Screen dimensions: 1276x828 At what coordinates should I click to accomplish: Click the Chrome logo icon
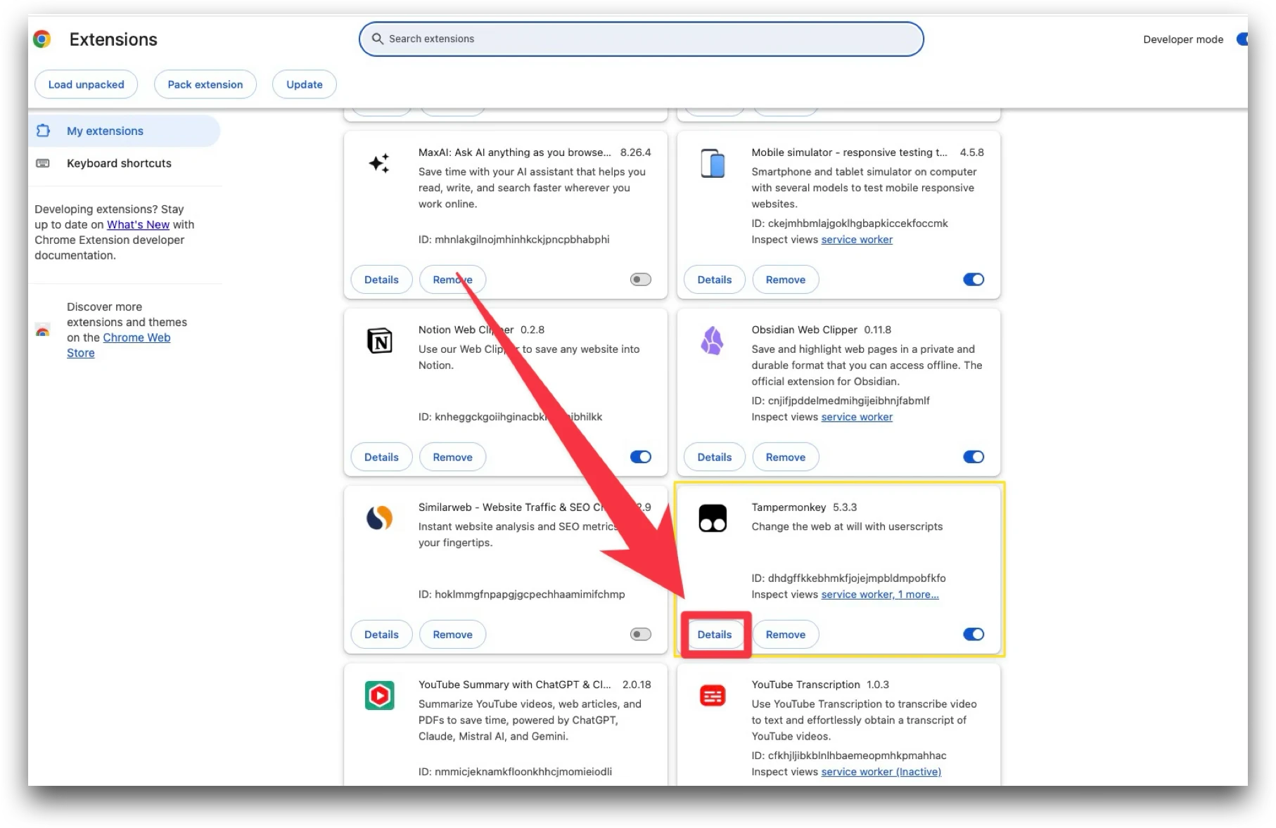42,39
